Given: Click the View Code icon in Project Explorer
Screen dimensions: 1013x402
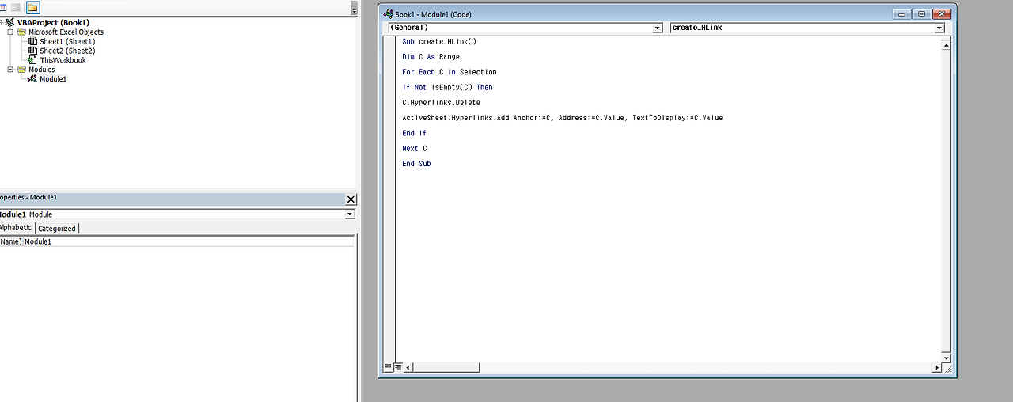Looking at the screenshot, I should click(x=3, y=7).
